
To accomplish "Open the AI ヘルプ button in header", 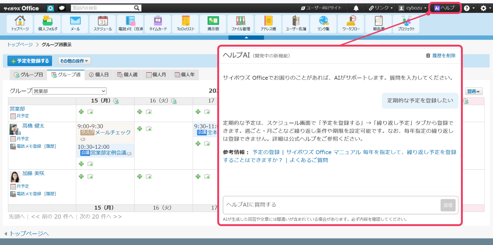I will 444,8.
